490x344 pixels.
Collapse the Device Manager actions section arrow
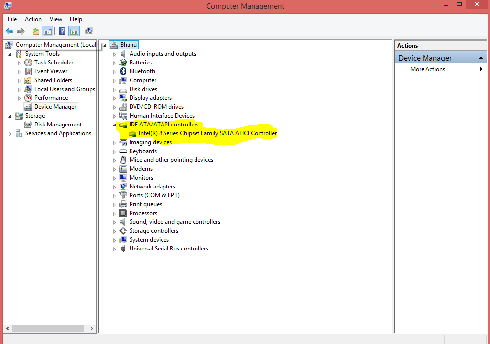coord(481,58)
